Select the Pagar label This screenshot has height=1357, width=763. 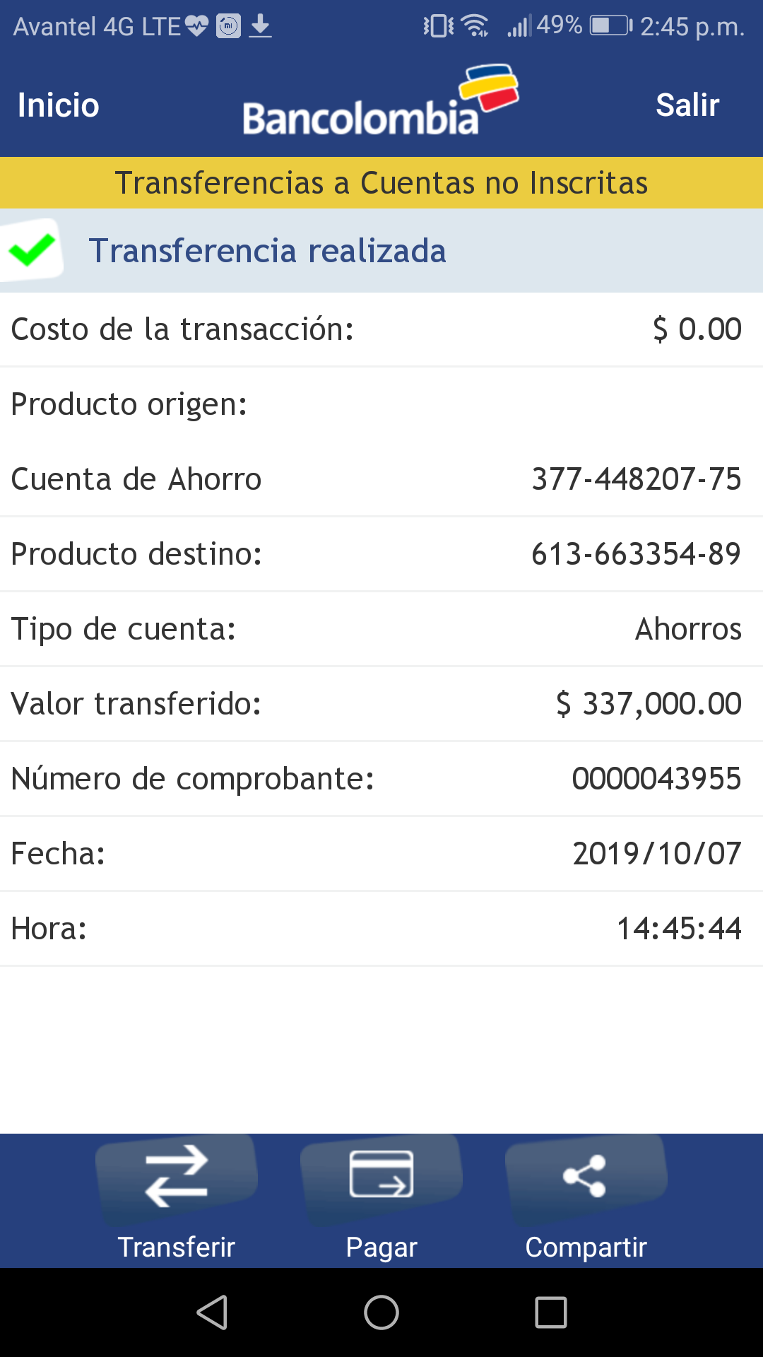click(381, 1247)
